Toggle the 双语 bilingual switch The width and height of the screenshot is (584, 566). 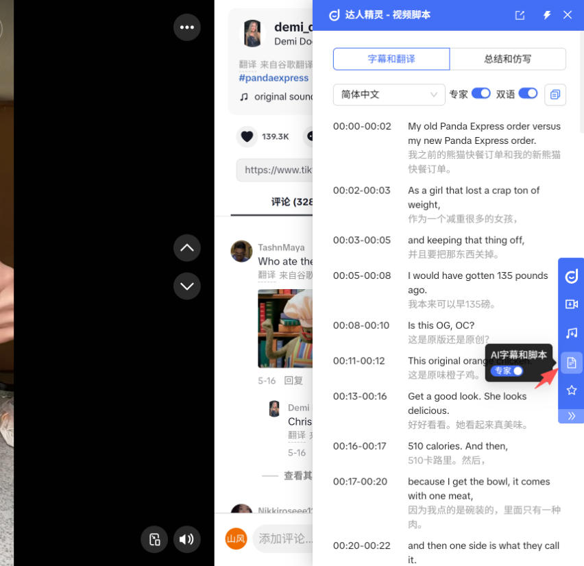(x=528, y=93)
